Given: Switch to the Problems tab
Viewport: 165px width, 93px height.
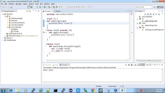Looking at the screenshot, I should [47, 65].
